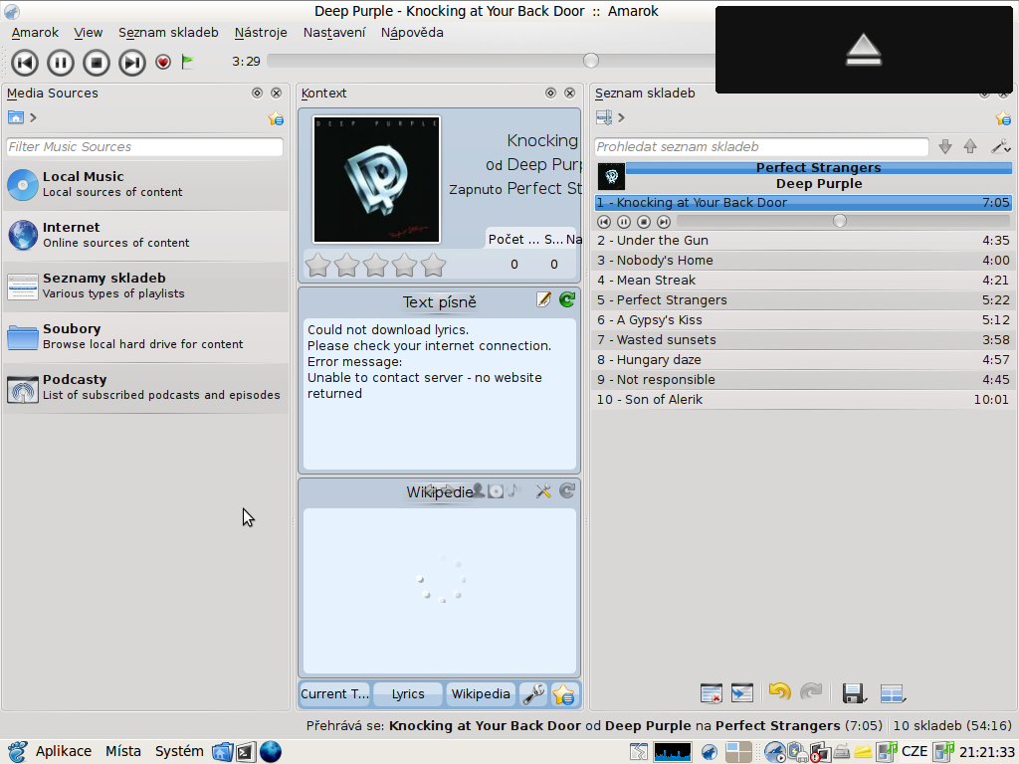Show Wikipedia artist page icon
Screen dimensions: 1019x764
coord(478,490)
